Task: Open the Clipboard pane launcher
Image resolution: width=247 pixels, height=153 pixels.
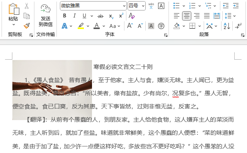Action: click(31, 35)
